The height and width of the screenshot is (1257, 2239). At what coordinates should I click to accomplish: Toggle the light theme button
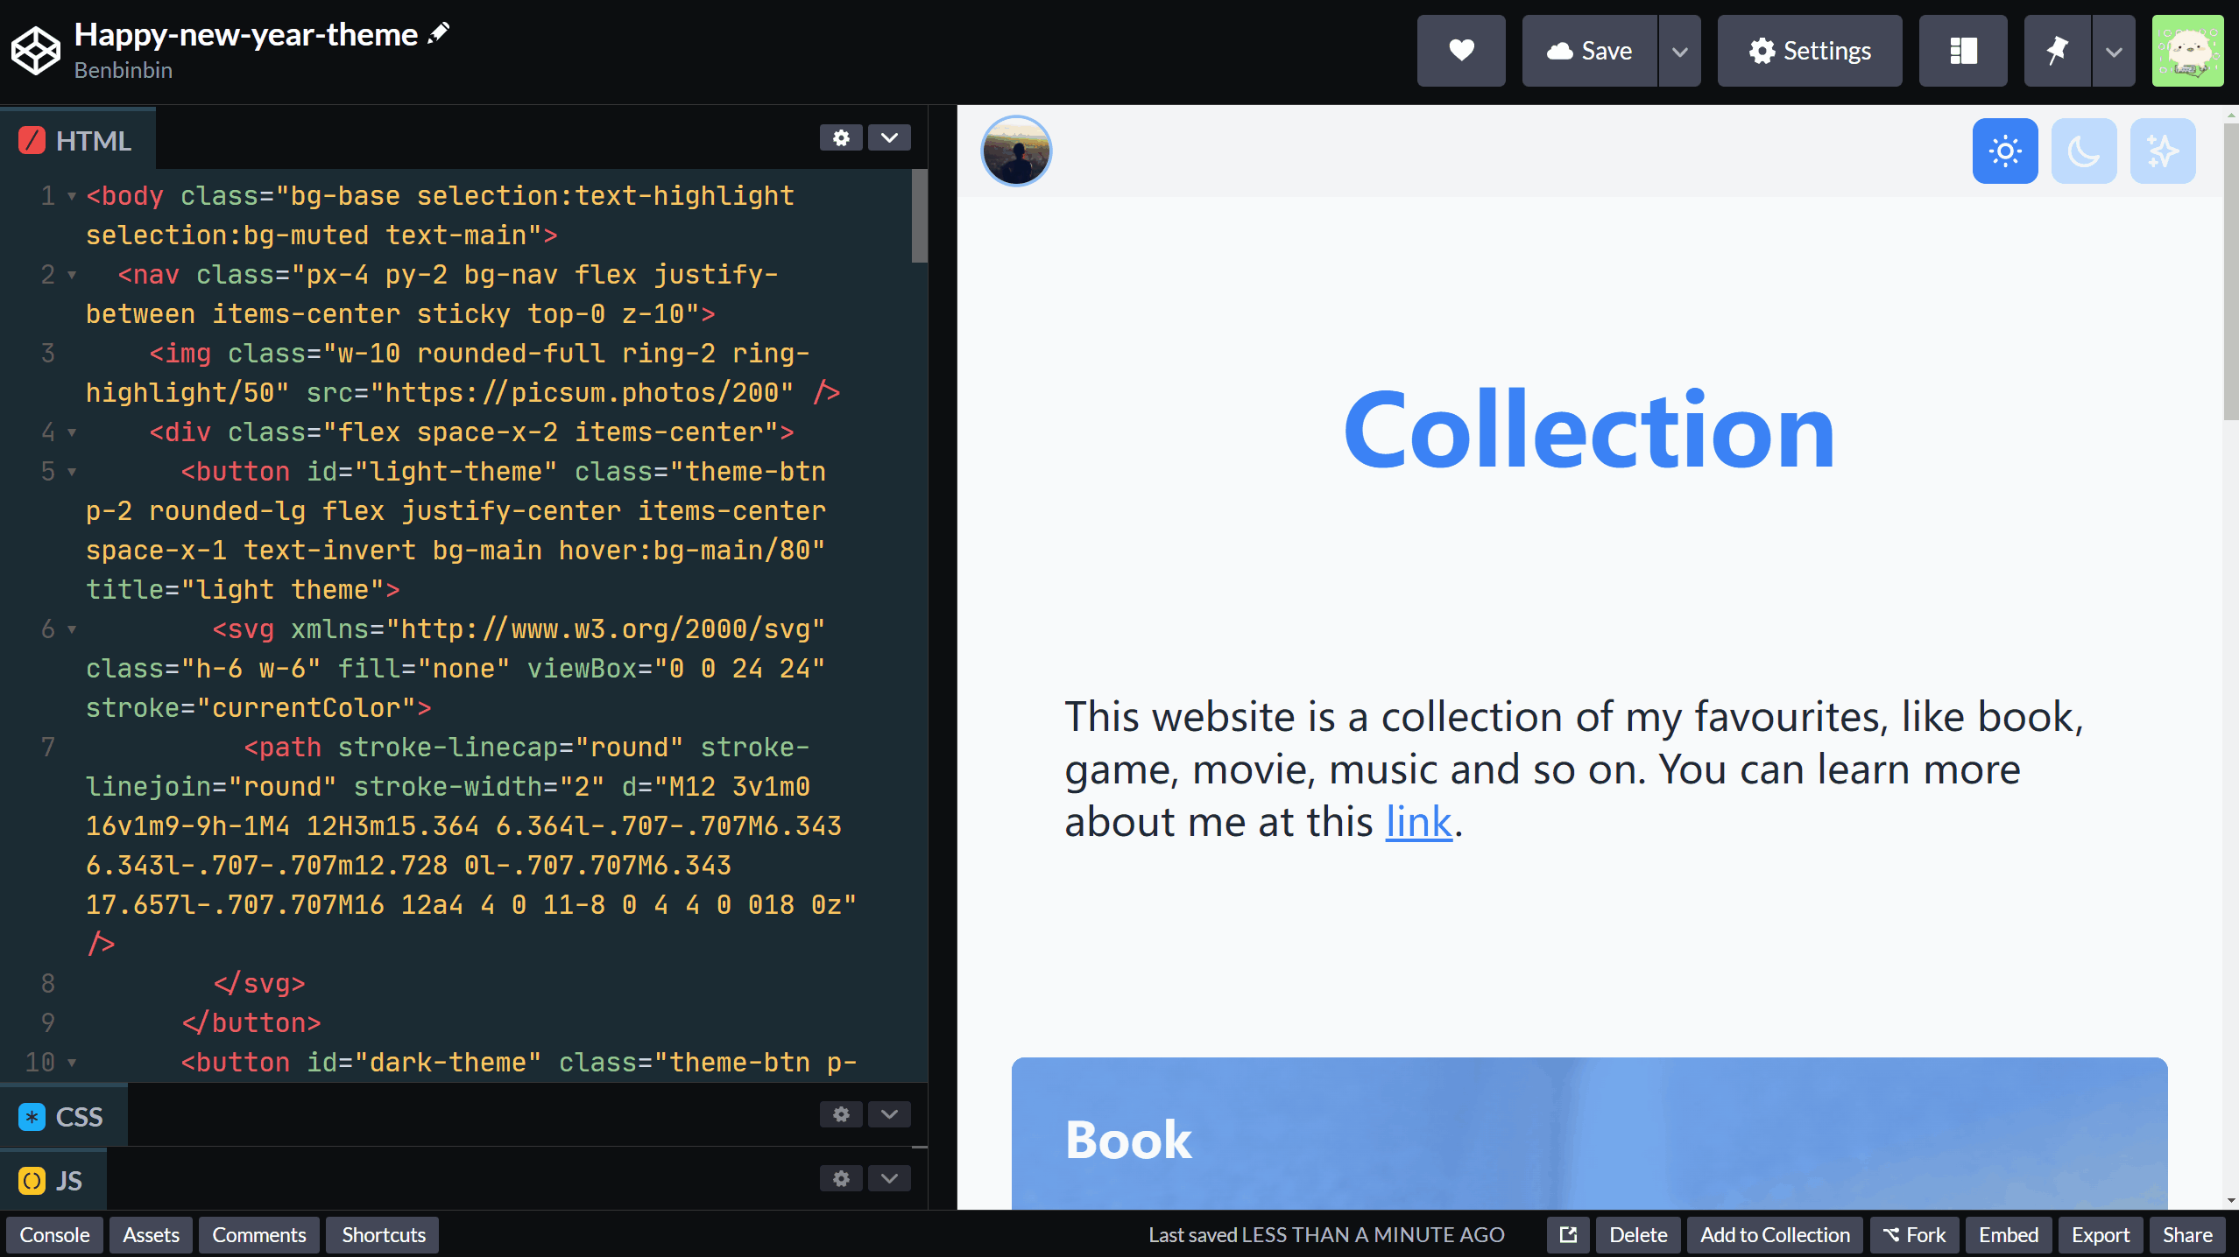(x=2005, y=151)
